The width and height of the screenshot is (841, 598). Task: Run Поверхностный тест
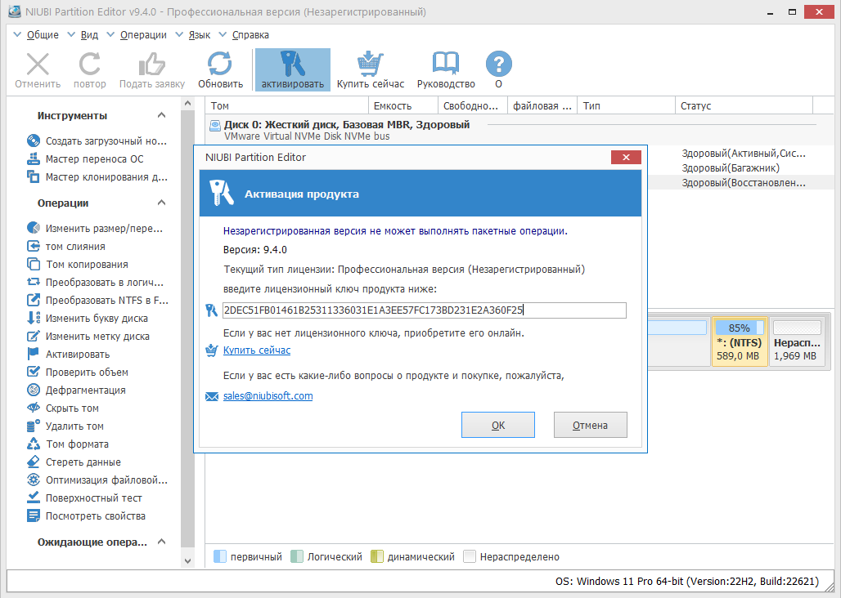click(x=84, y=498)
